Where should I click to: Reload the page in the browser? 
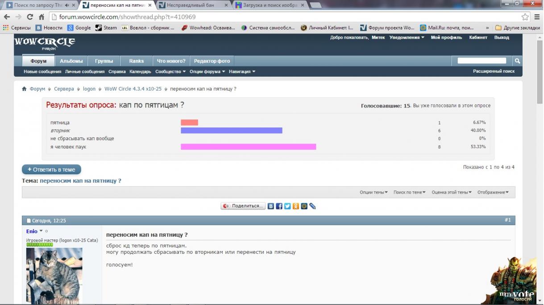click(x=30, y=17)
